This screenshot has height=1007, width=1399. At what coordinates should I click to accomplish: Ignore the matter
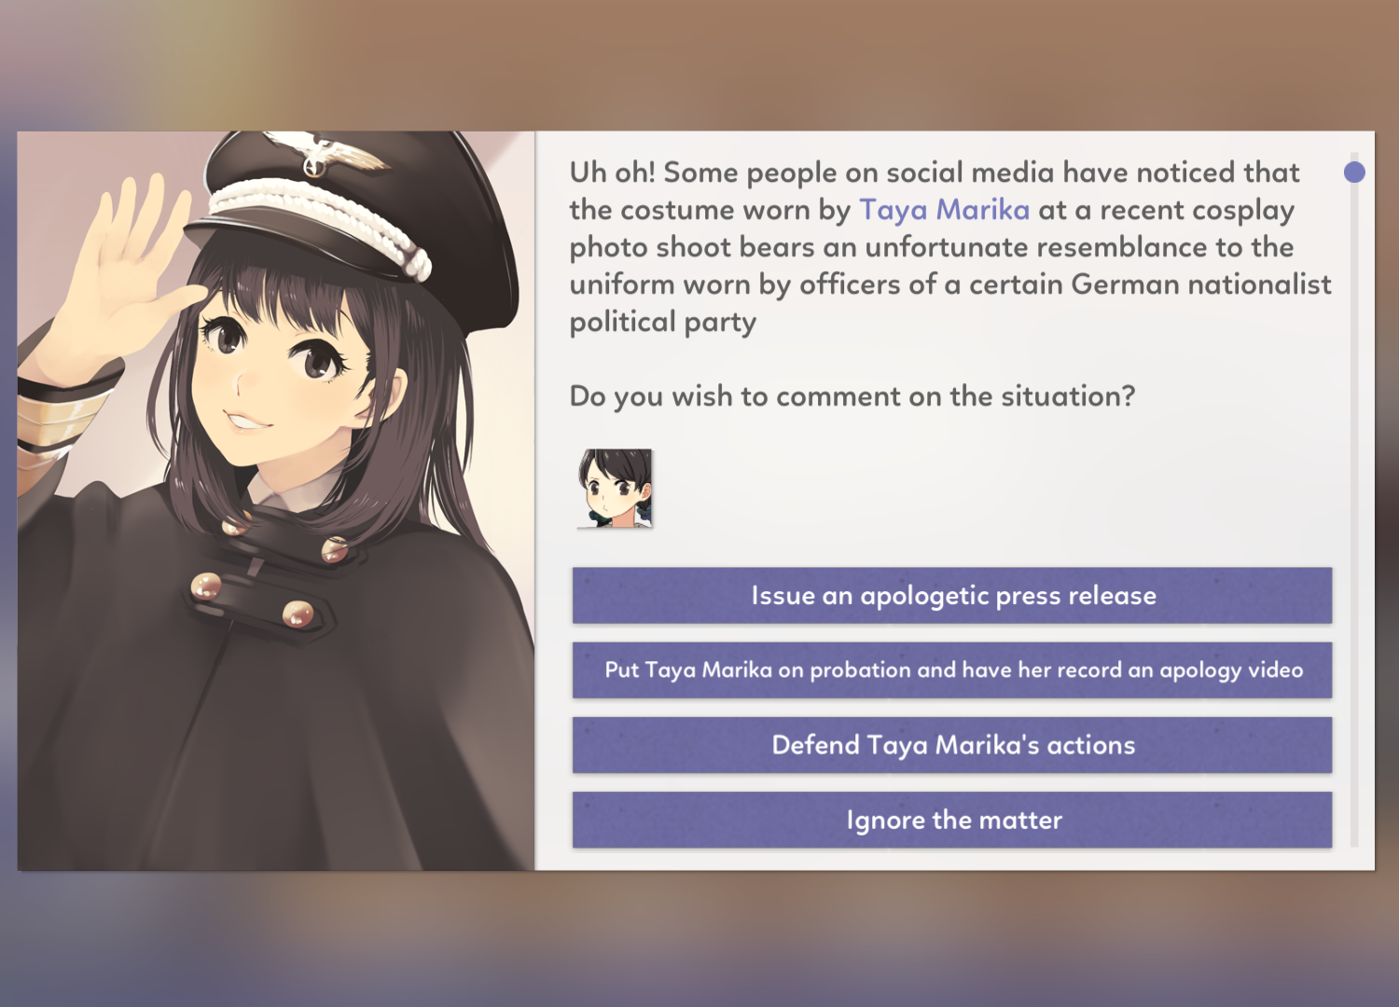tap(952, 820)
